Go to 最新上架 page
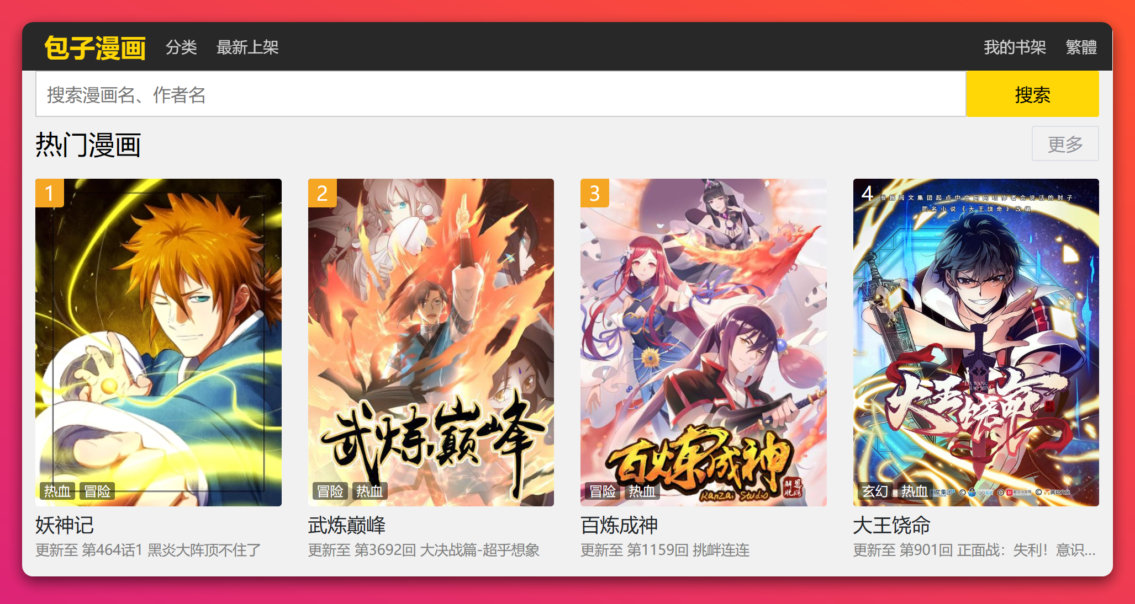This screenshot has width=1135, height=604. [x=247, y=47]
